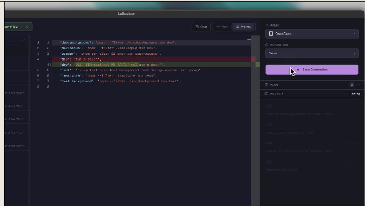Click the opencode spawn path log entry
365x206 pixels.
point(299,151)
